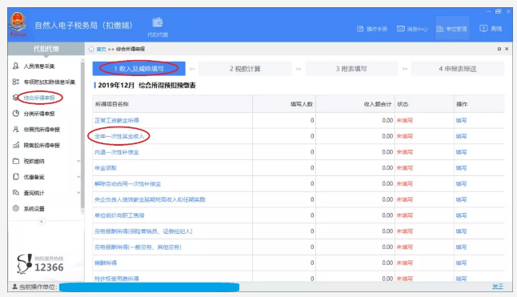
Task: Open the 操作手册 manual
Action: tap(372, 29)
